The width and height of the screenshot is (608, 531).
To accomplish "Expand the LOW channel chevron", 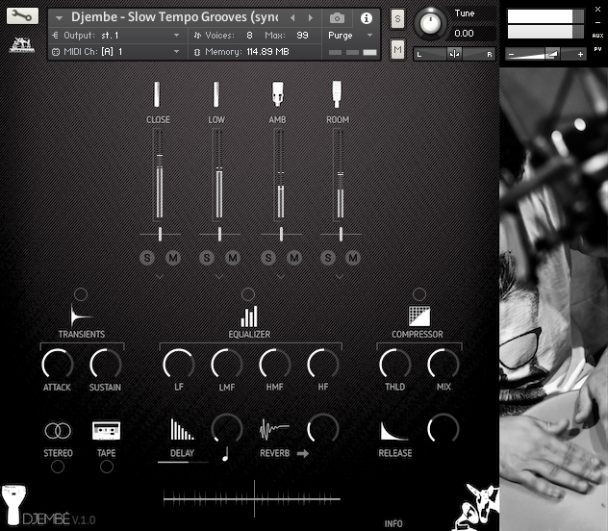I will (219, 277).
